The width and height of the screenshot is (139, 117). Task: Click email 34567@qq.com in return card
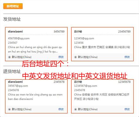pyautogui.click(x=18, y=86)
